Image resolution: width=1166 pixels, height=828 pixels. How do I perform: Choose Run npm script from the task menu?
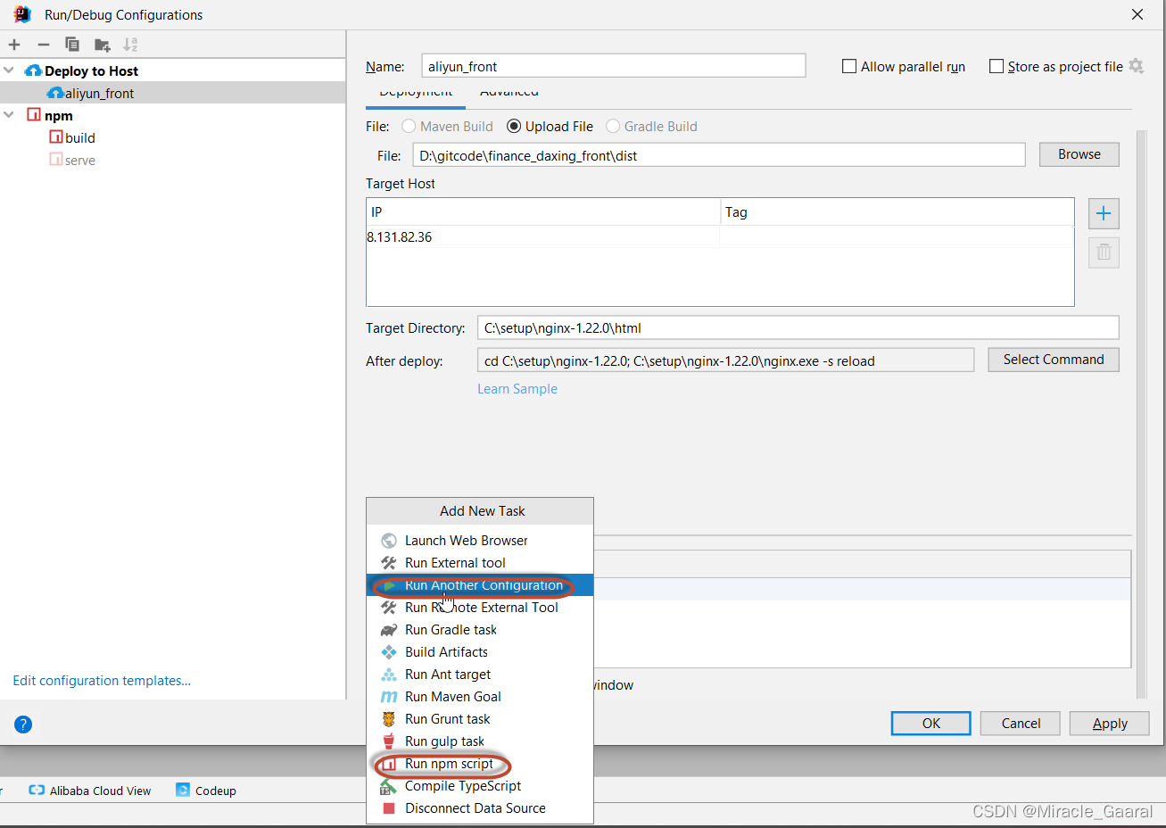click(x=450, y=764)
